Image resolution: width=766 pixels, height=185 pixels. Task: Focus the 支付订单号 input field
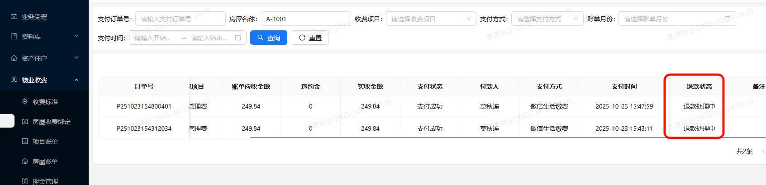[x=180, y=19]
